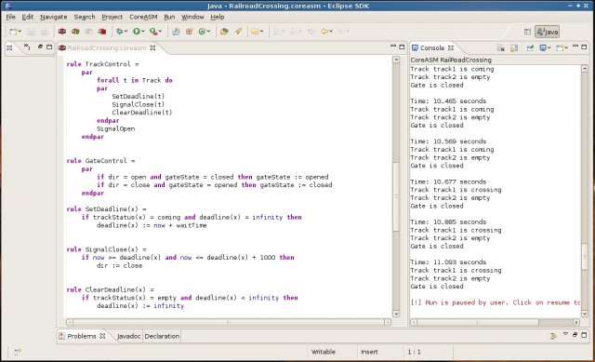Screen dimensions: 595x362
Task: Click the New wizard toolbar icon
Action: click(x=13, y=32)
